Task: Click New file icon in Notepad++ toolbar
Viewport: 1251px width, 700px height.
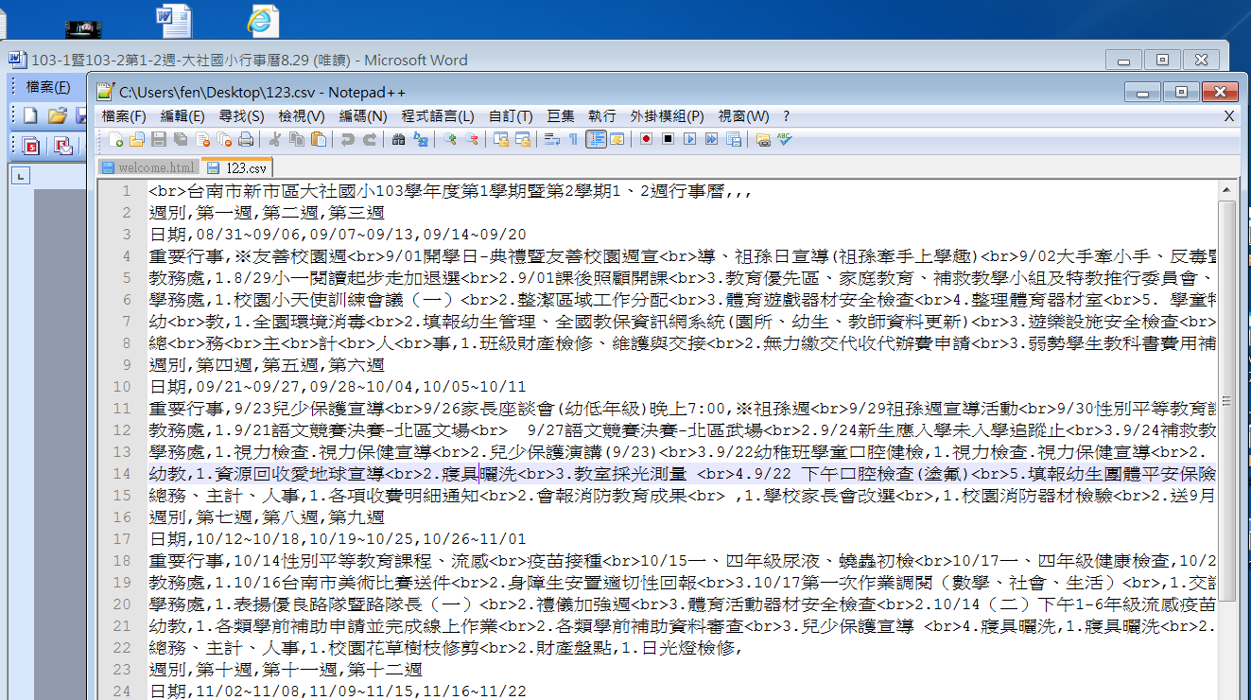Action: pyautogui.click(x=116, y=139)
